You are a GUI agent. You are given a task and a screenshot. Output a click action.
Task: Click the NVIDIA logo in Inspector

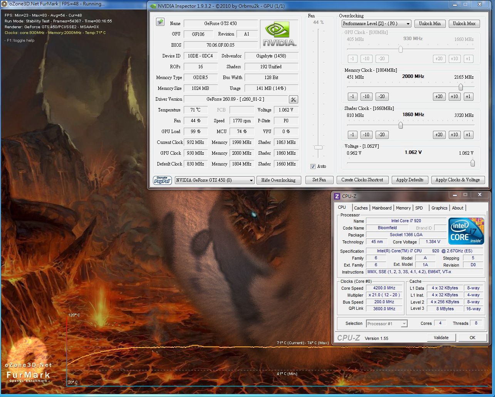279,34
